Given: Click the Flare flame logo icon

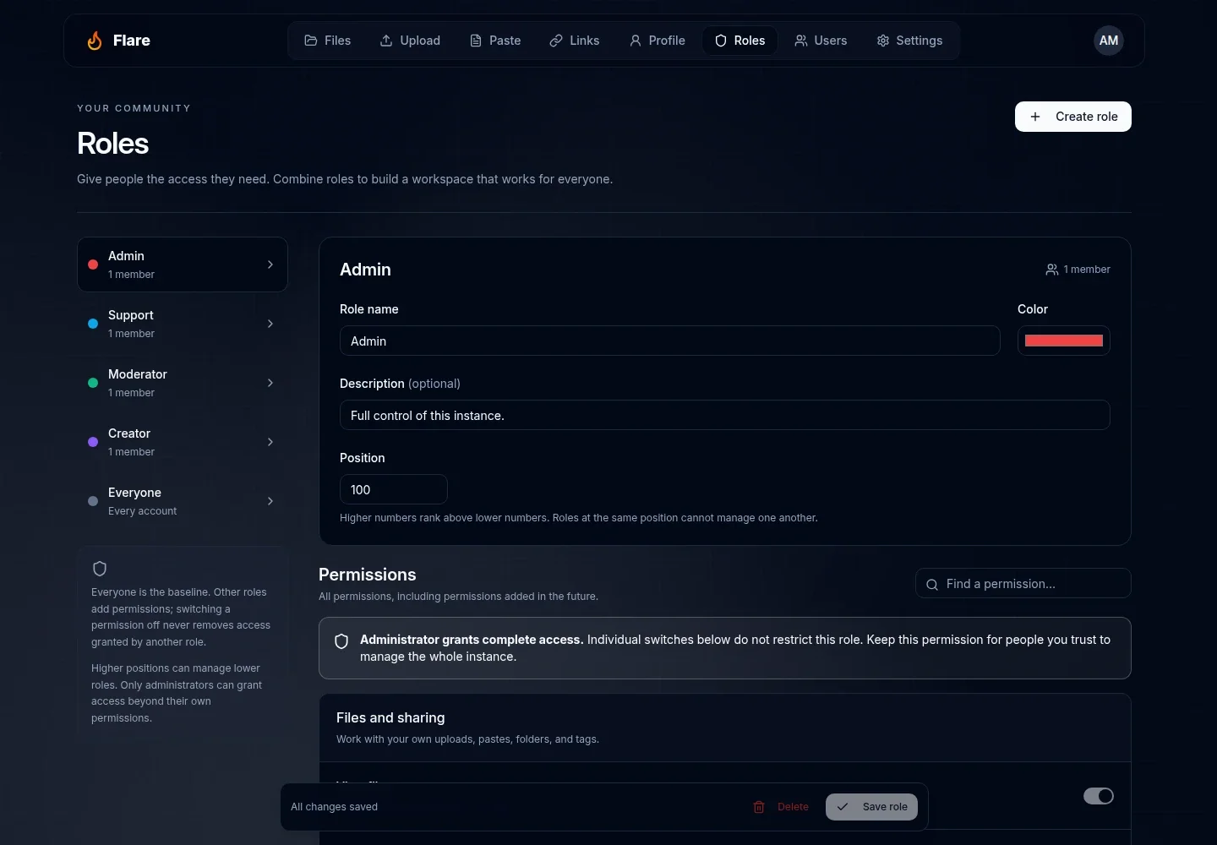Looking at the screenshot, I should (x=95, y=41).
